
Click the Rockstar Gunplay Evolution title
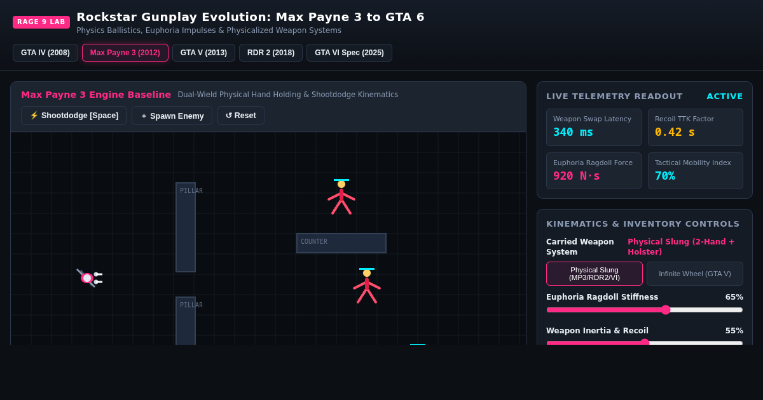coord(251,17)
